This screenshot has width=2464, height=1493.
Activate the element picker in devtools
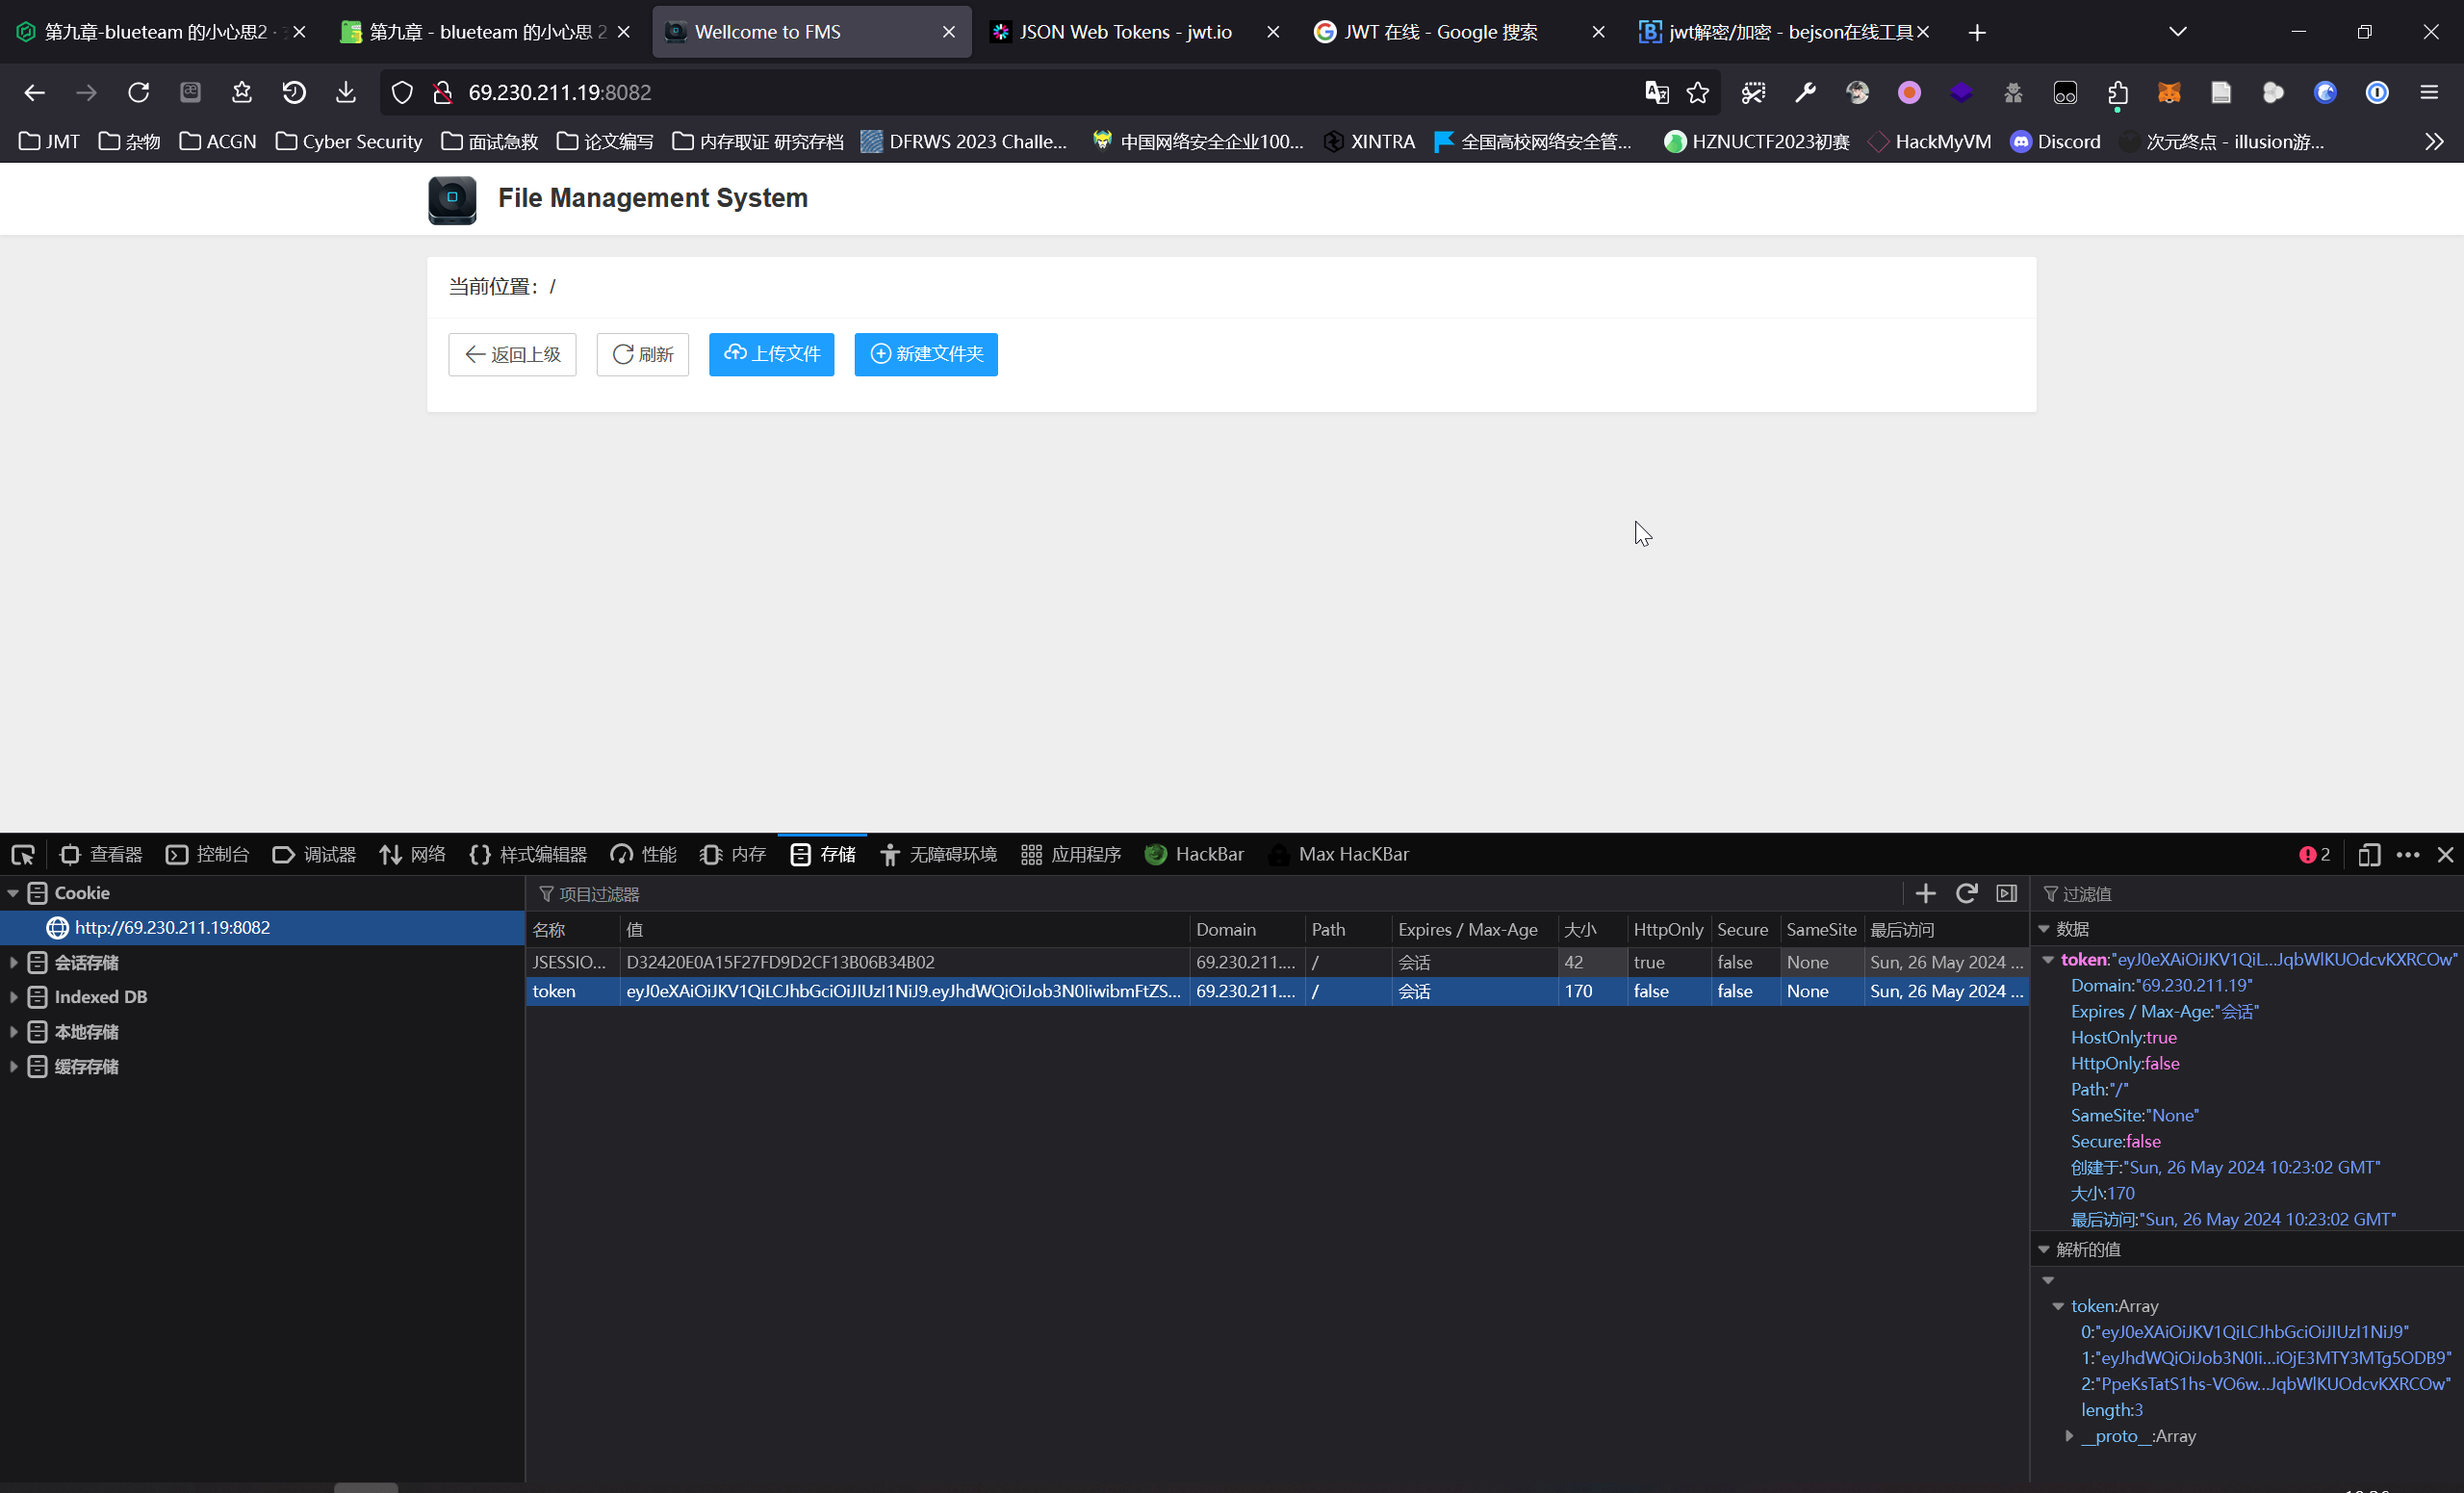coord(22,855)
